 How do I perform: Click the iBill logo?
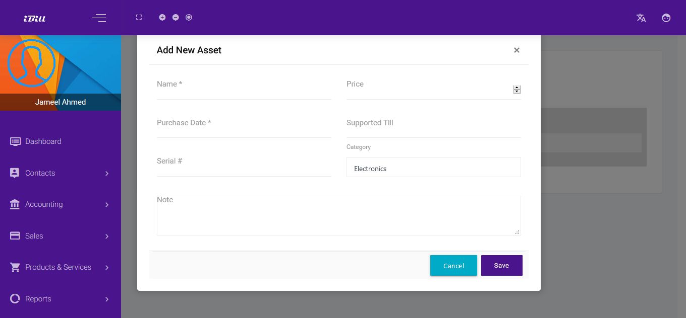(34, 18)
